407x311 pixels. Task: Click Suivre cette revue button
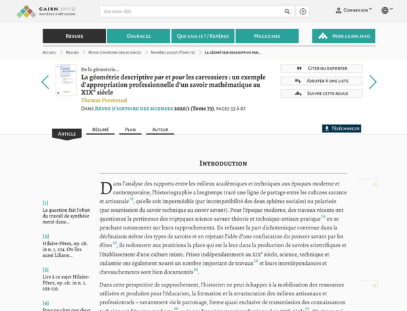pos(322,93)
